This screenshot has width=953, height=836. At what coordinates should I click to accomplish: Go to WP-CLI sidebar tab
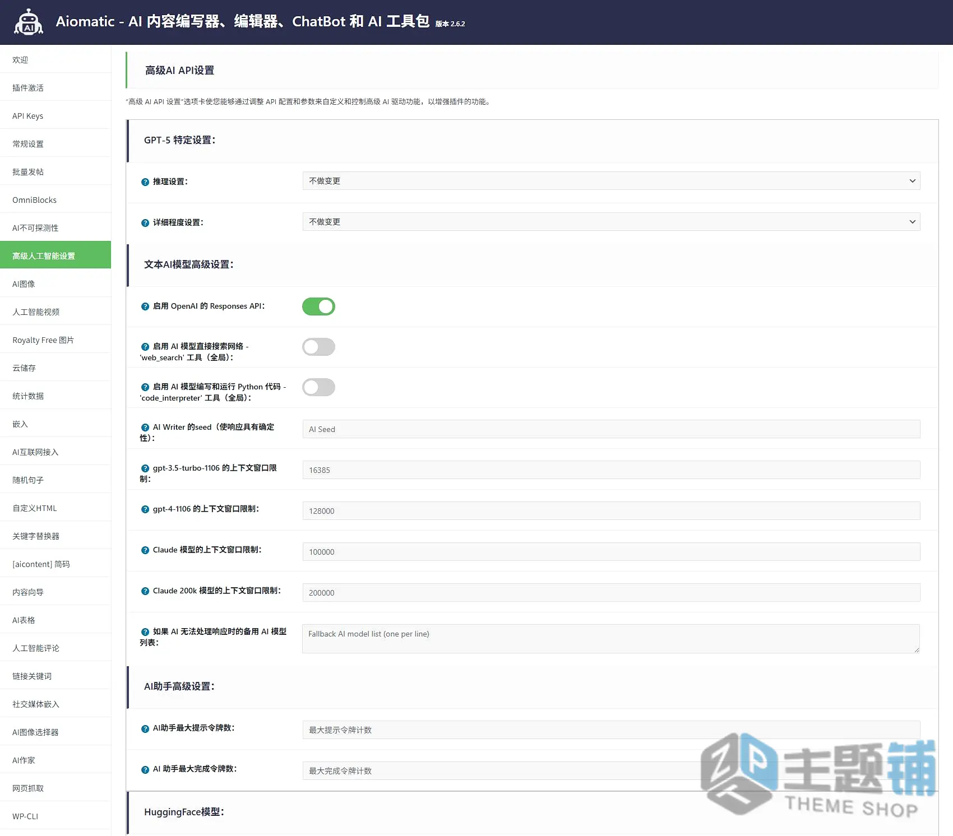tap(55, 816)
